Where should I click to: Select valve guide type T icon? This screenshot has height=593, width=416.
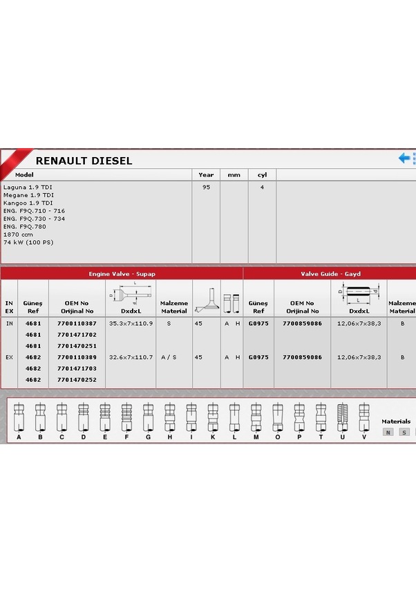pos(321,417)
